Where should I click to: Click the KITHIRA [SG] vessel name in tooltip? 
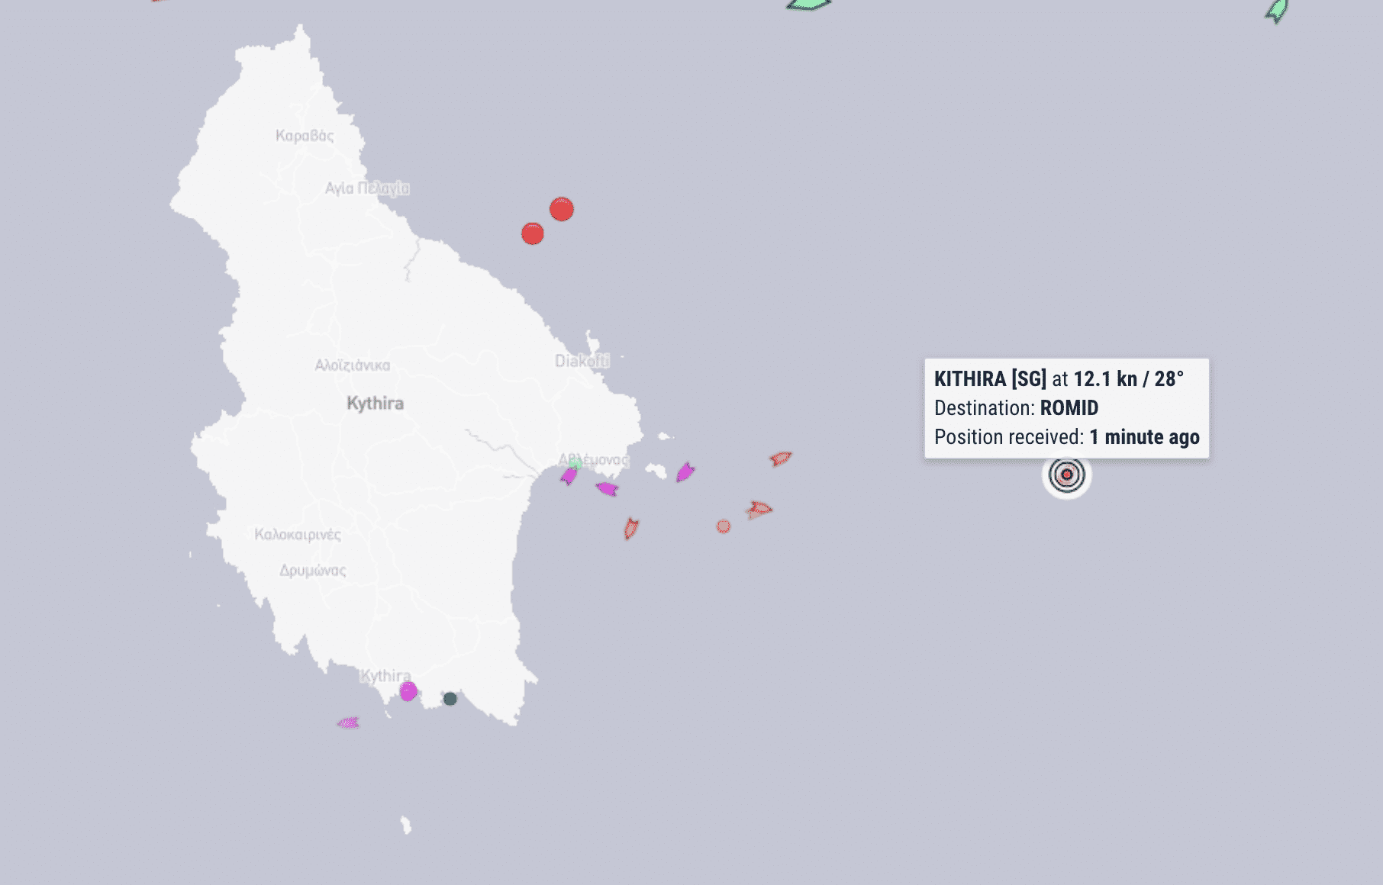point(990,379)
